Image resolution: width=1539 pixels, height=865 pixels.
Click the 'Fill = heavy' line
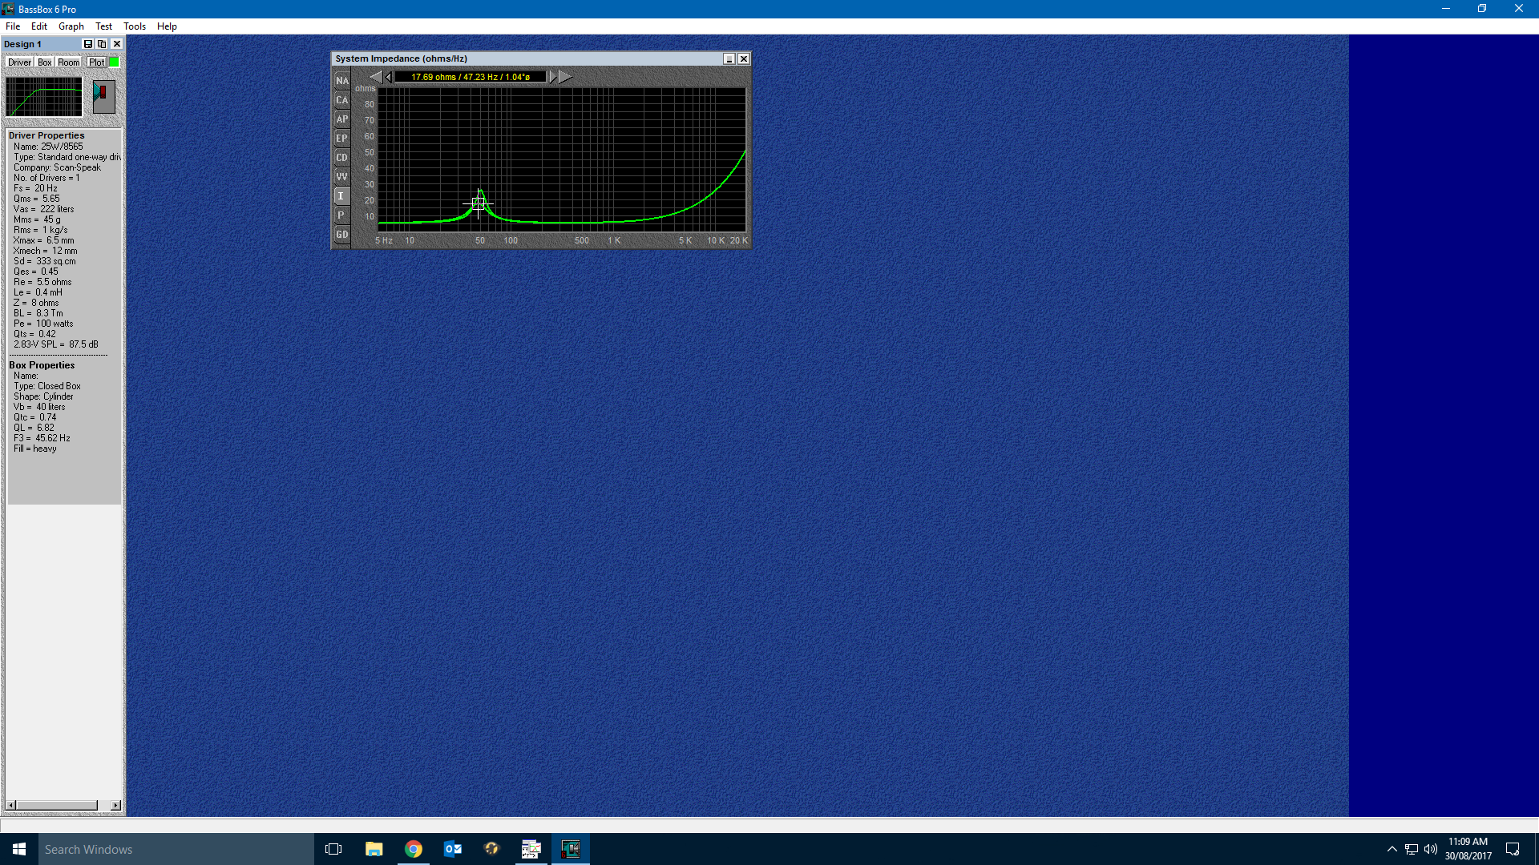(34, 449)
